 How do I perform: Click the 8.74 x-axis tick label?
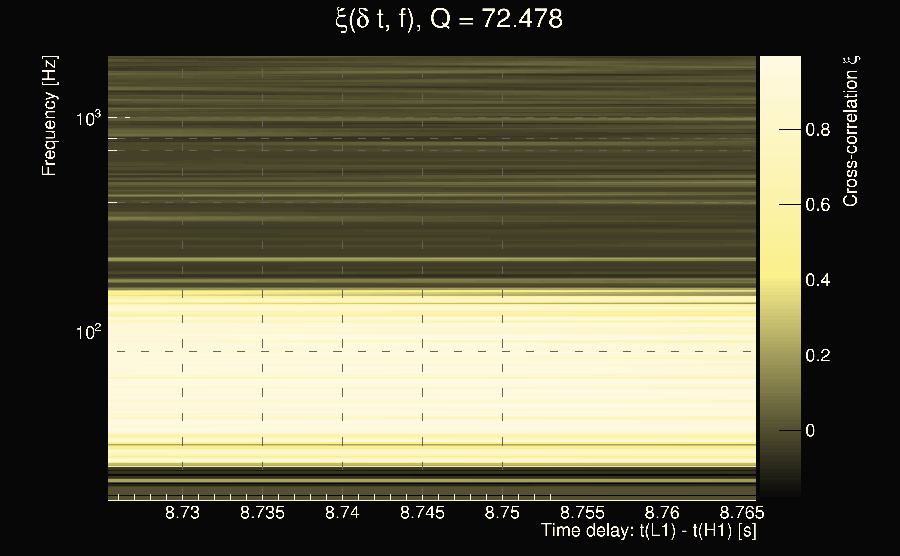(x=342, y=513)
